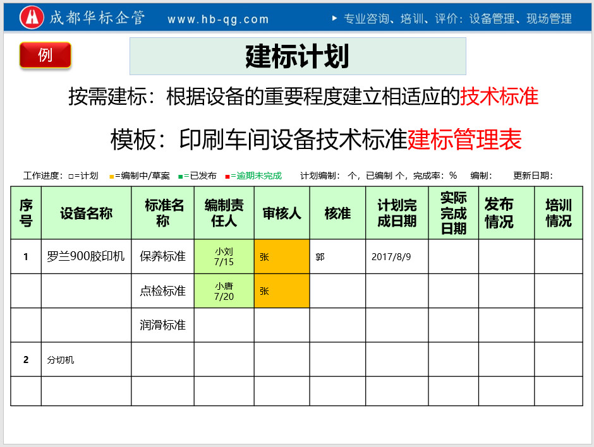This screenshot has height=447, width=594.
Task: Select the 润滑标准 cell
Action: (162, 325)
